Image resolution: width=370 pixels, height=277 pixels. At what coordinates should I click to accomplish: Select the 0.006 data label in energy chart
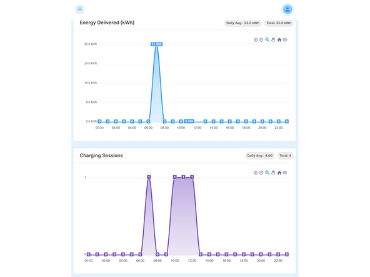pyautogui.click(x=189, y=121)
